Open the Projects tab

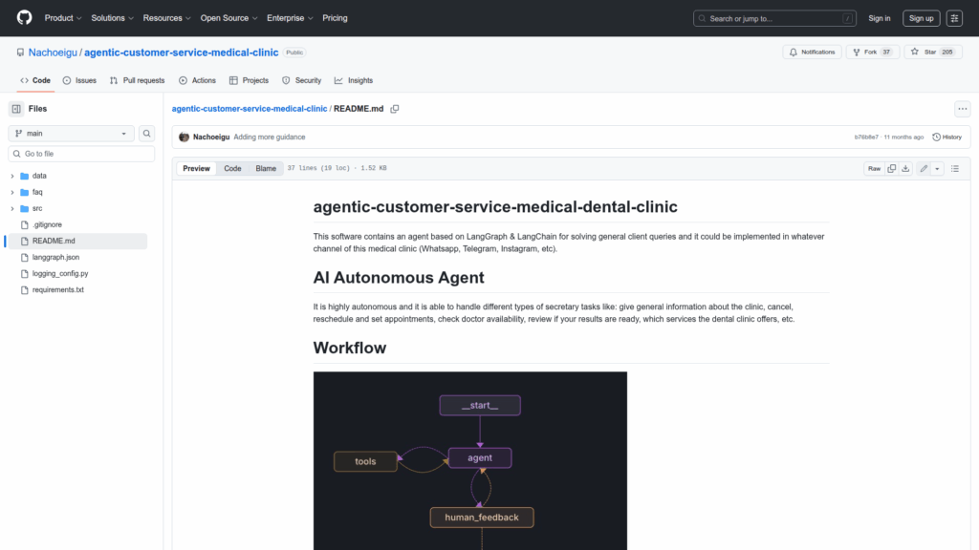click(x=250, y=80)
